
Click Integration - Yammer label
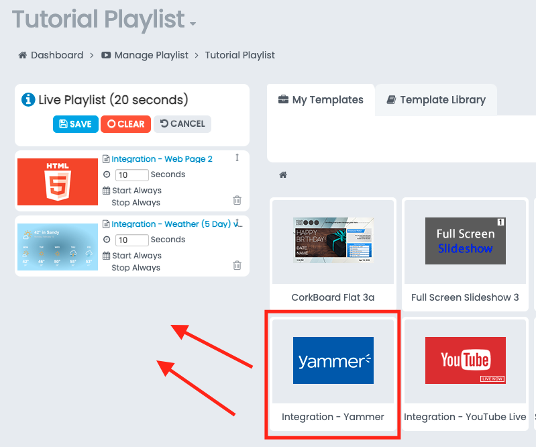point(333,417)
